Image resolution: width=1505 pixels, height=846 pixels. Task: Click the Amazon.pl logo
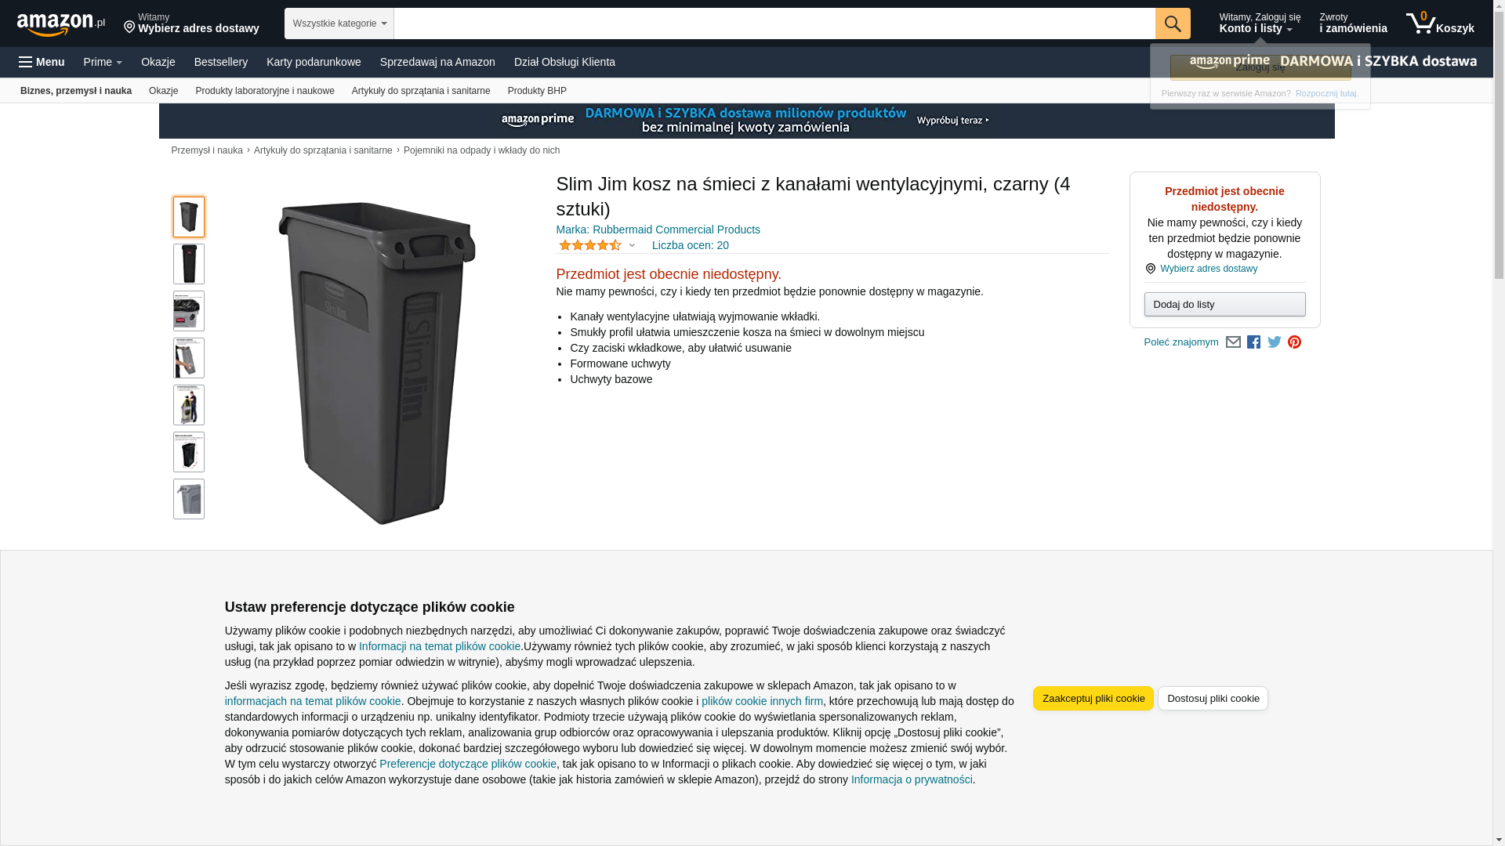[61, 23]
